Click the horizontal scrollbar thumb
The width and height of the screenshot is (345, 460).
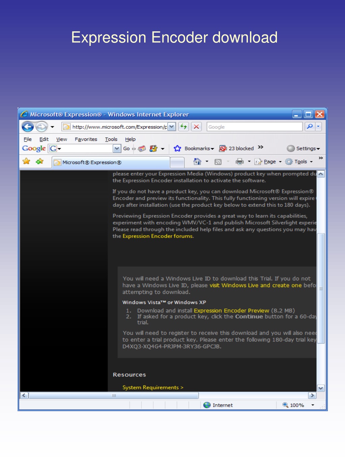pyautogui.click(x=114, y=395)
